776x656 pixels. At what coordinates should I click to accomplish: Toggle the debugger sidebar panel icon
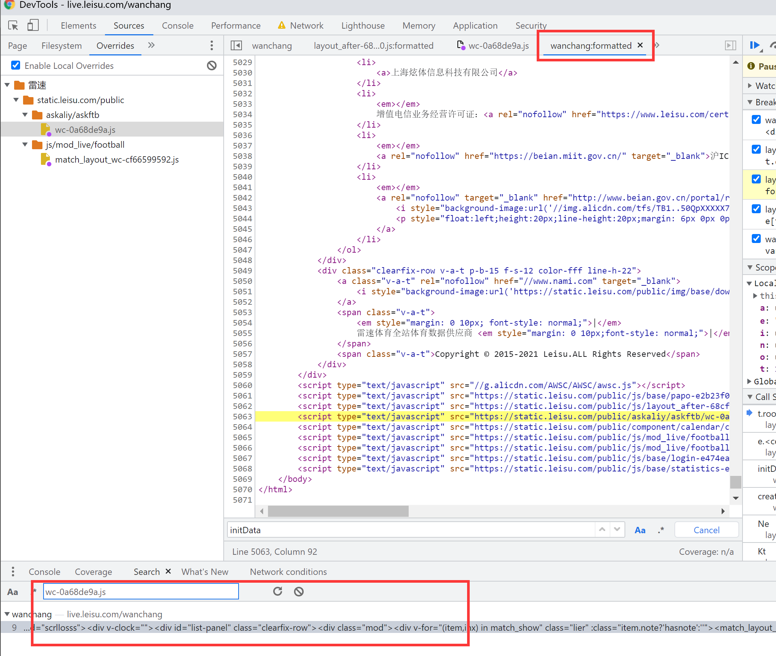[x=731, y=45]
